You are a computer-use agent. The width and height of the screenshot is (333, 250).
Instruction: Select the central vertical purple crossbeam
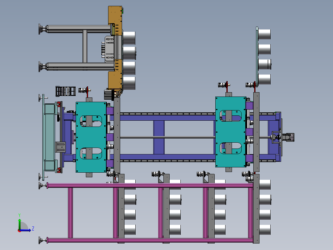point(159,137)
